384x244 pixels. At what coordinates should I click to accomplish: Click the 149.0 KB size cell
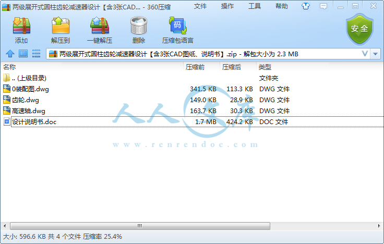pyautogui.click(x=203, y=100)
